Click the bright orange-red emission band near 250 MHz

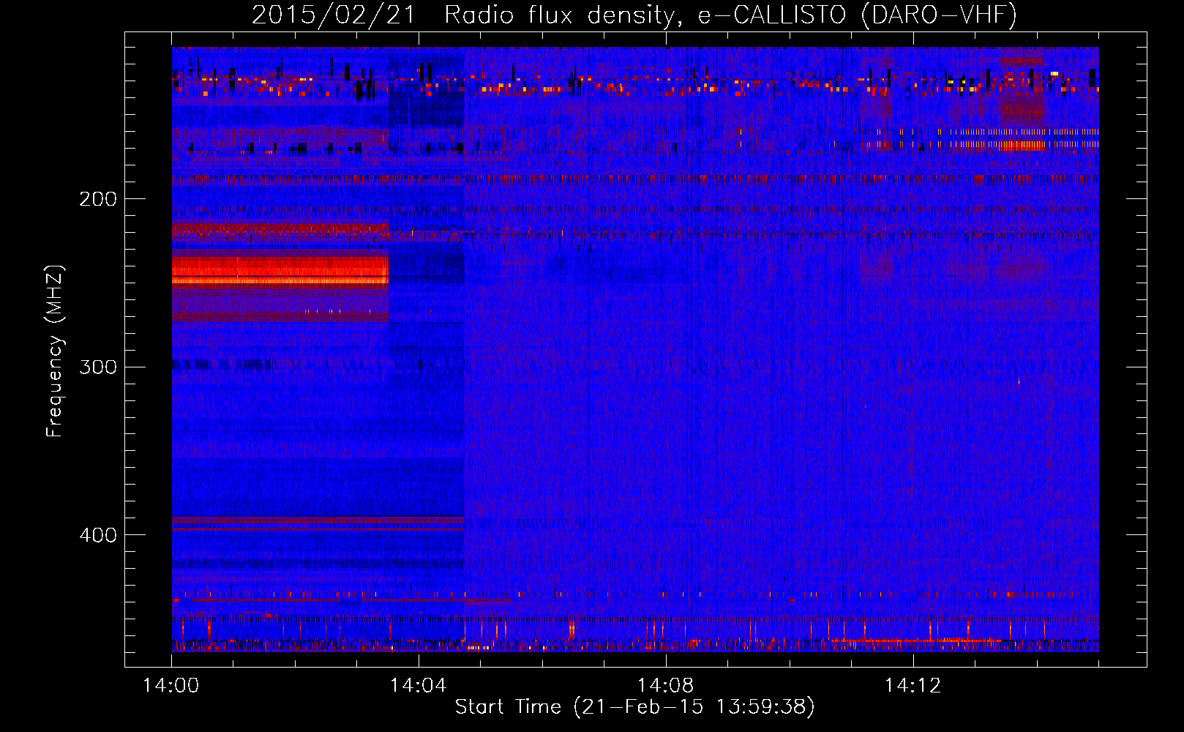point(280,269)
